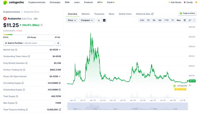Click the Outstanding Supply label info icon
Screen dimensions: 197x113
24,90
